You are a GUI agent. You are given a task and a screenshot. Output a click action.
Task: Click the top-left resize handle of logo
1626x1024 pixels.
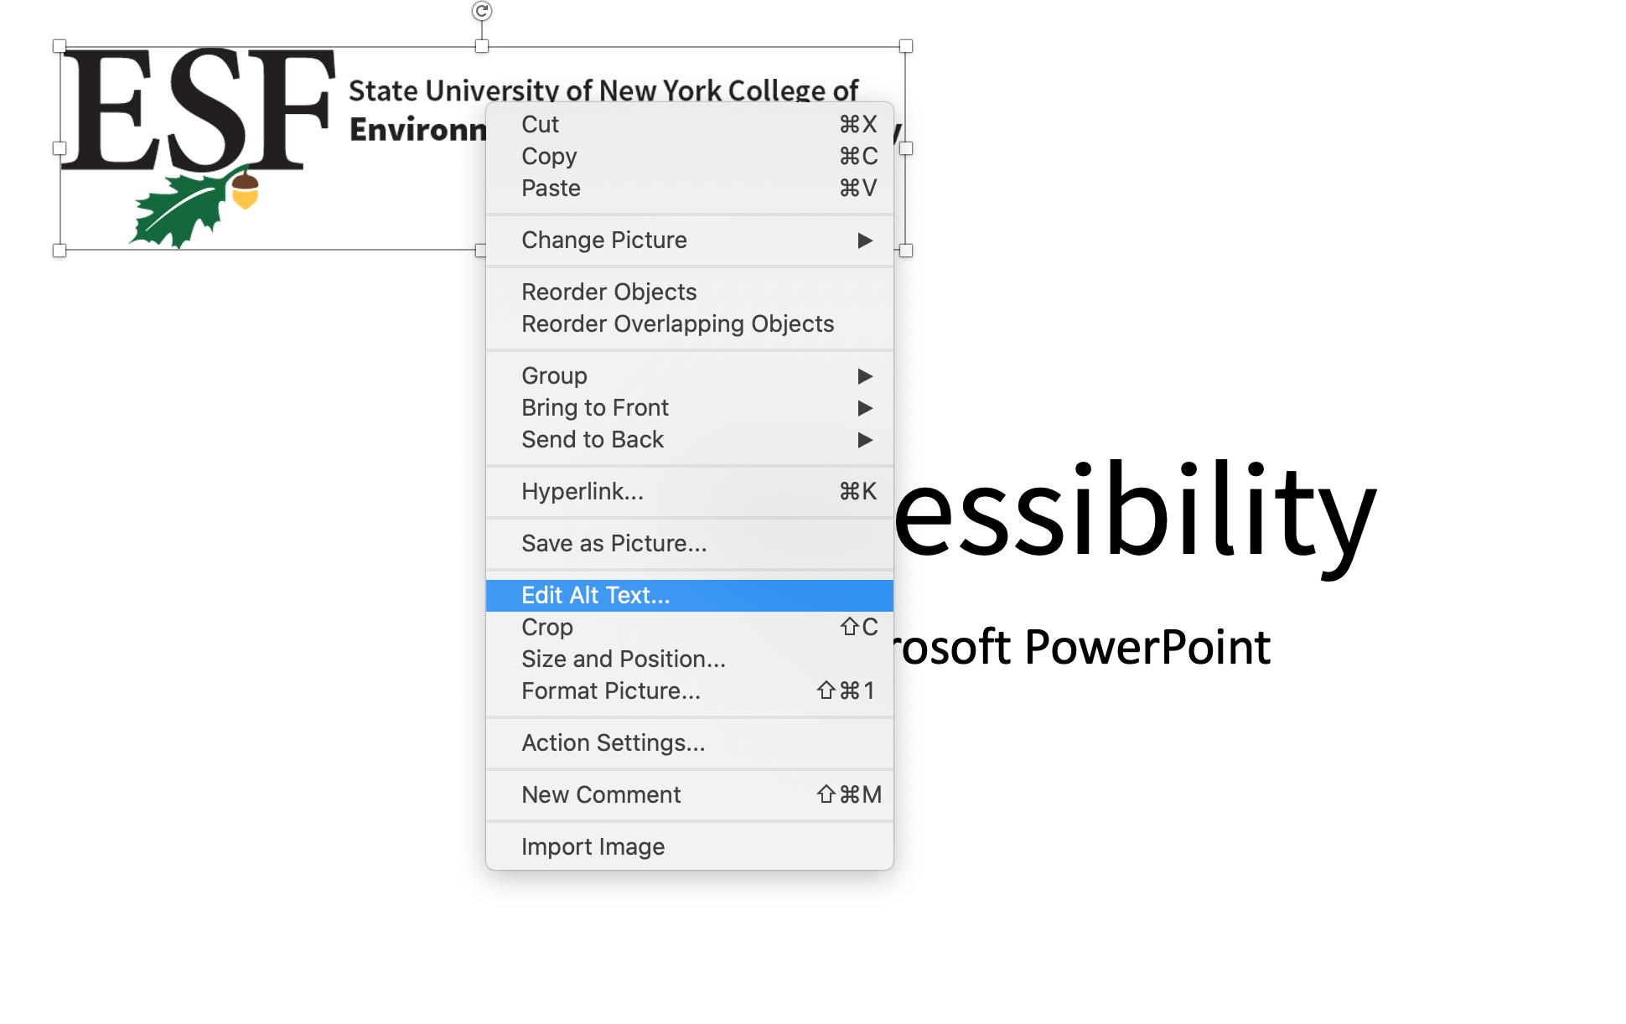click(x=60, y=46)
